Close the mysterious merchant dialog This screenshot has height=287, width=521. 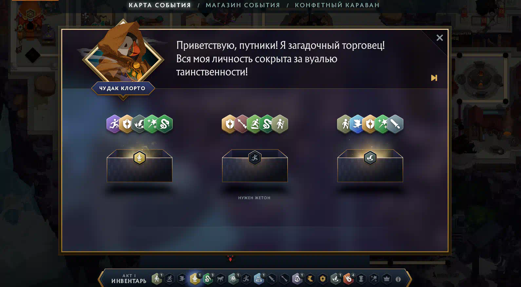[440, 38]
